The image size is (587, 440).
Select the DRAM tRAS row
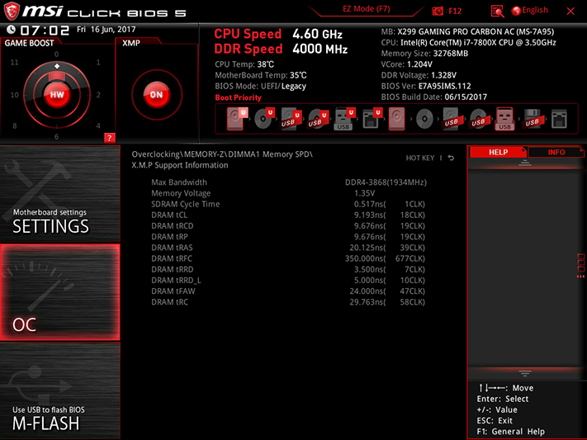pos(288,248)
